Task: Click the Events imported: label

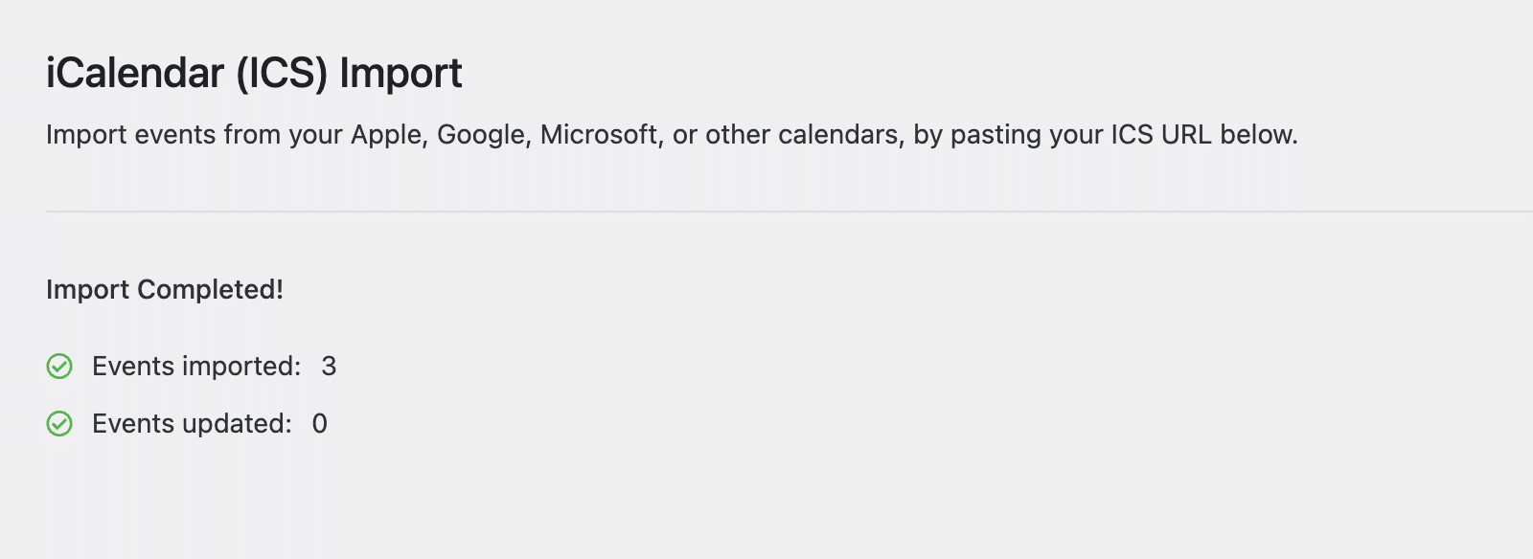Action: coord(196,366)
